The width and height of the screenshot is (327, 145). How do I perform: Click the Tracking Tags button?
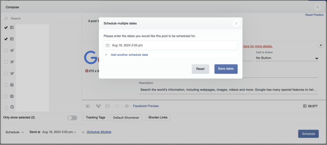95,117
